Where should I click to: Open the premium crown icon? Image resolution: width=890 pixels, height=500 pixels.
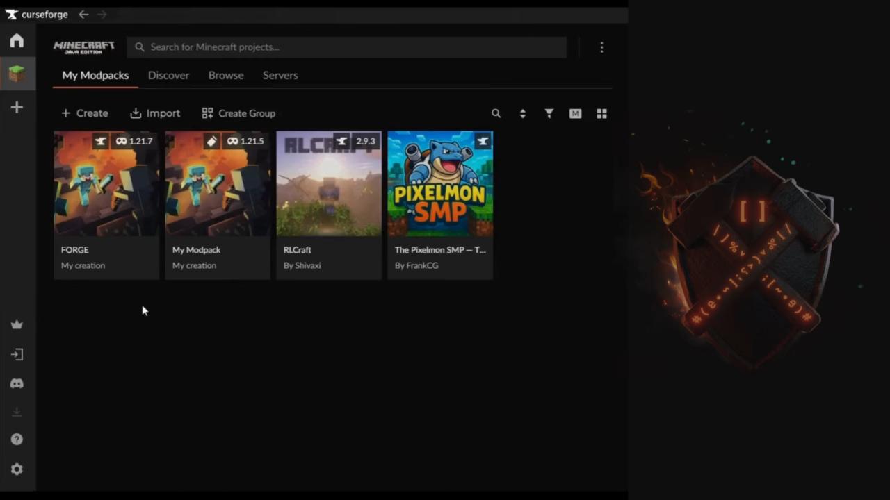(x=17, y=324)
